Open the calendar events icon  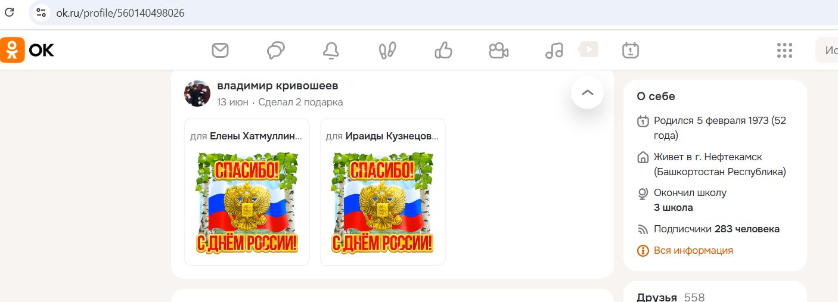(x=630, y=51)
